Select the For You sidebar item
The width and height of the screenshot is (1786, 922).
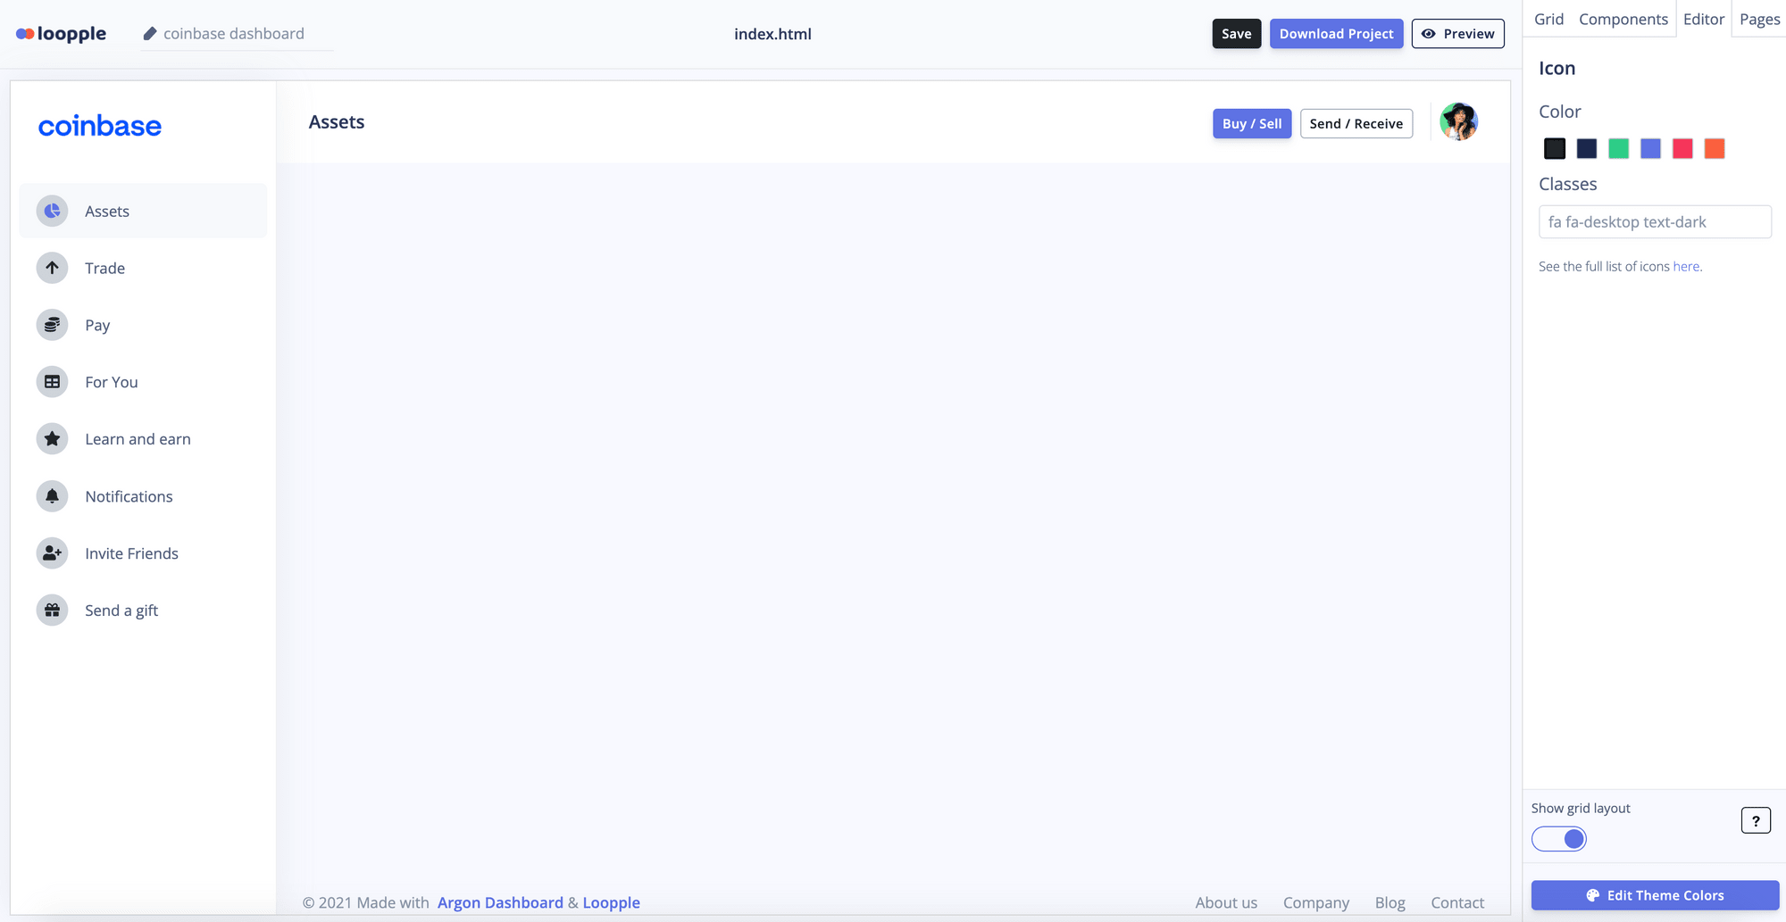pos(143,382)
